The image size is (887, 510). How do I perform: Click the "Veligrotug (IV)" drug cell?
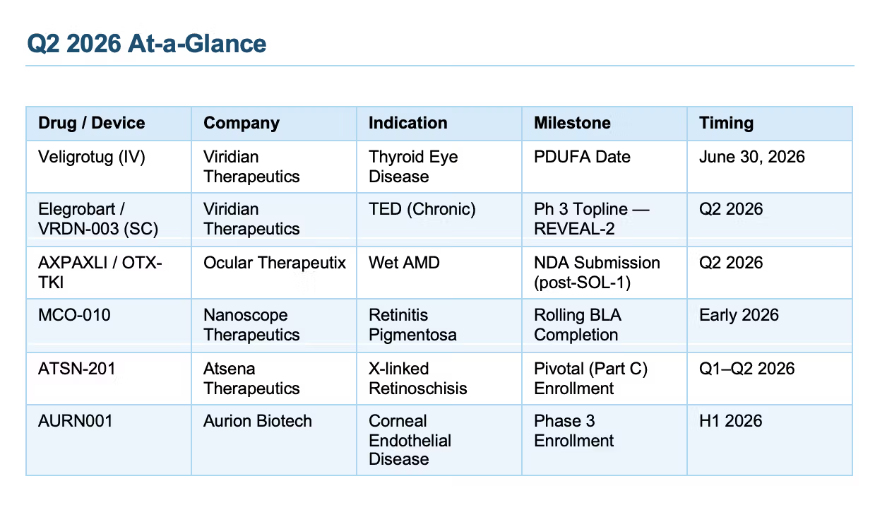[x=92, y=157]
